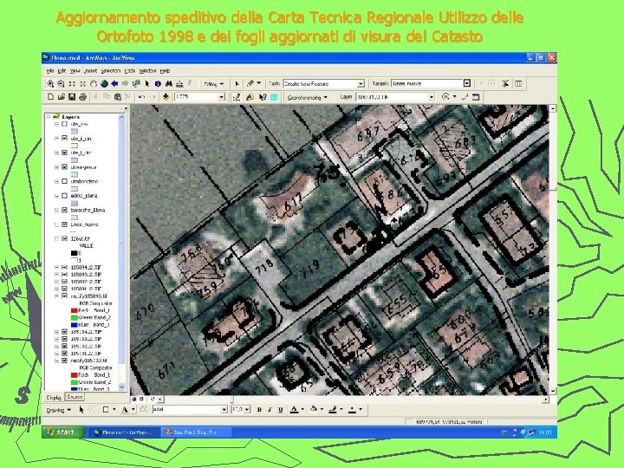
Task: Uncheck the ute_ji_cin layer
Action: tap(64, 138)
